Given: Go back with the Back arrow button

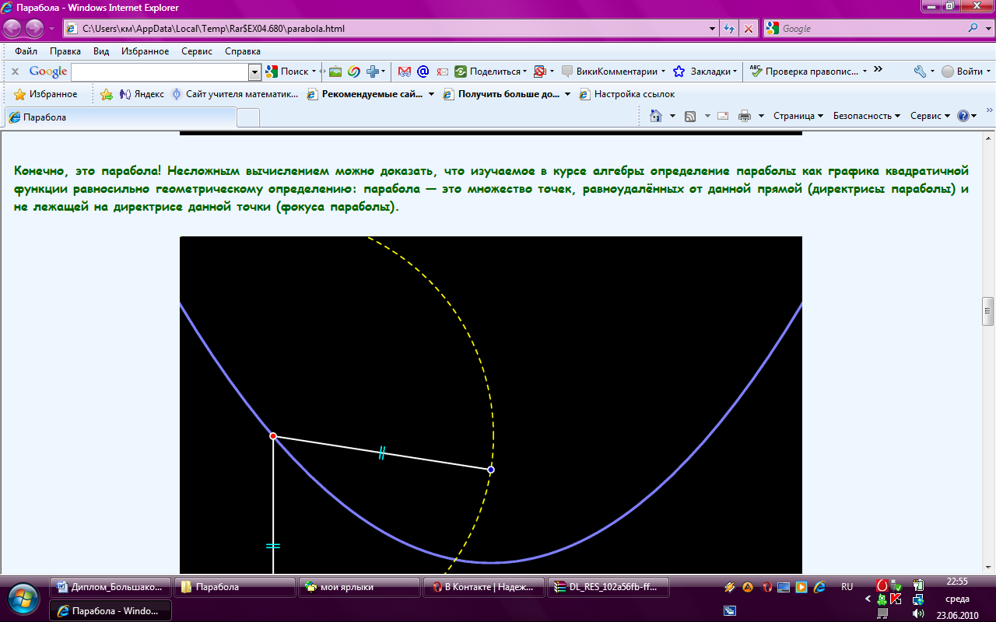Looking at the screenshot, I should [13, 29].
